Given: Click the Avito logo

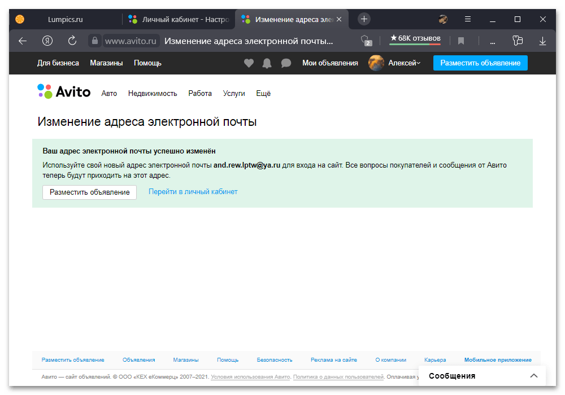Looking at the screenshot, I should (x=64, y=92).
